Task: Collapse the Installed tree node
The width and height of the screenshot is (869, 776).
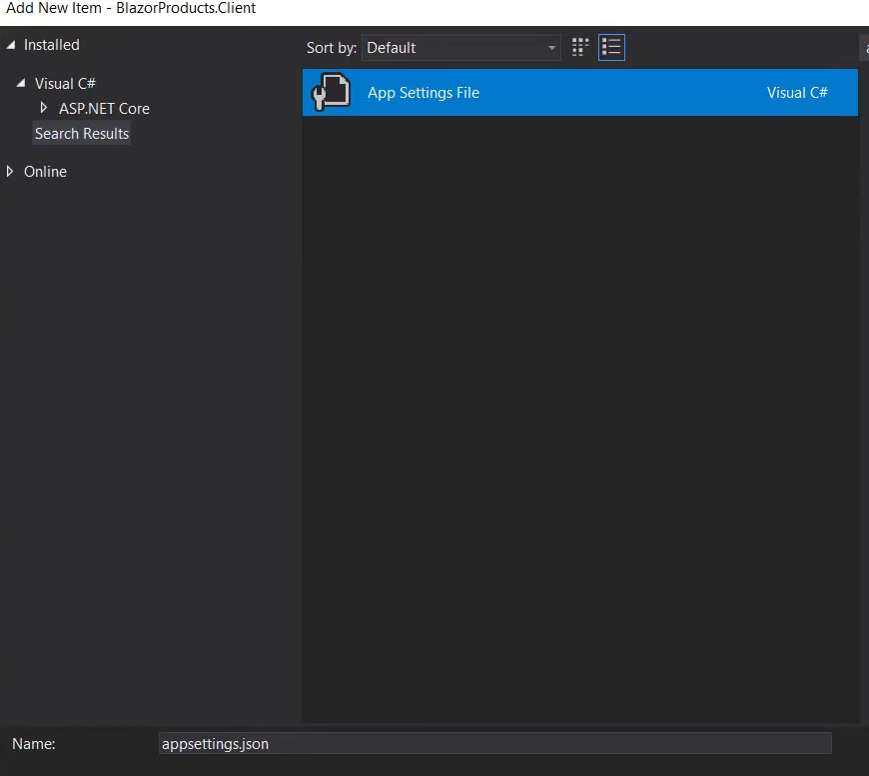Action: (11, 45)
